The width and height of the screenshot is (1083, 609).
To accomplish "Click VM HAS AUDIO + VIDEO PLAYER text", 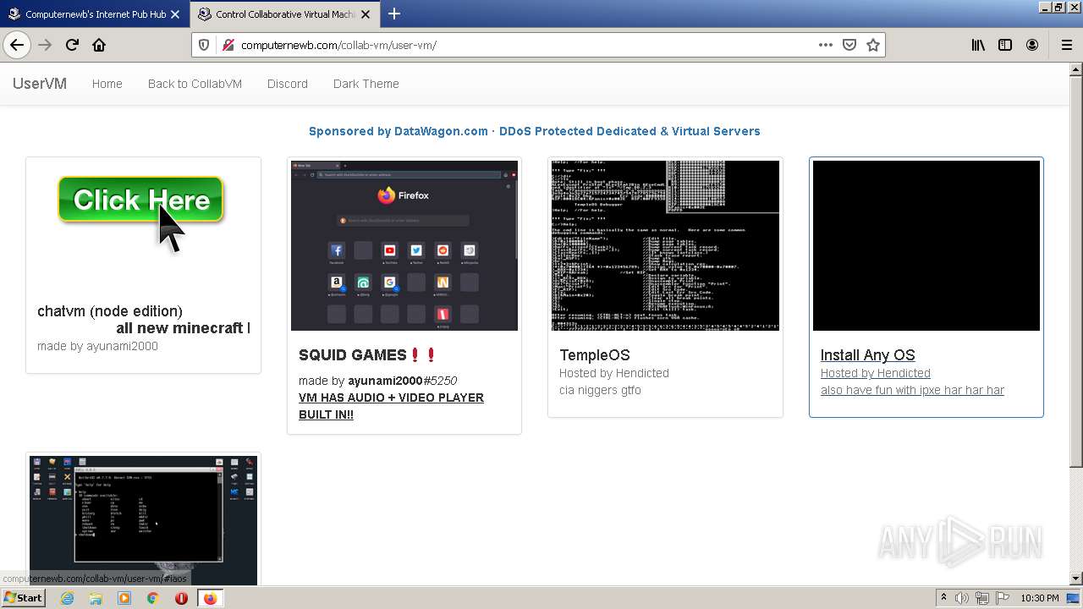I will 391,406.
